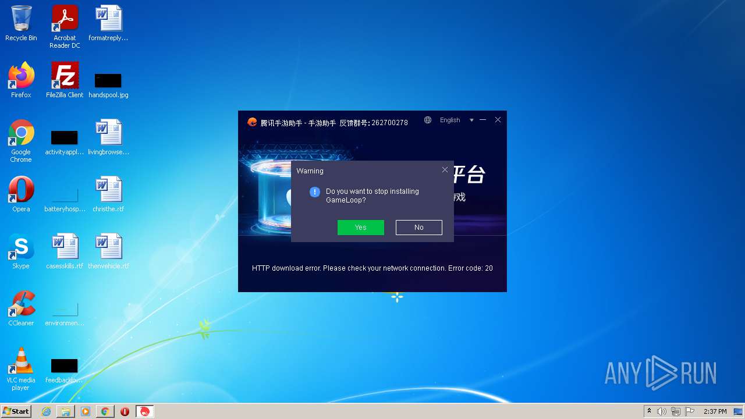Click Show desktop button at taskbar end
745x419 pixels.
pos(739,411)
